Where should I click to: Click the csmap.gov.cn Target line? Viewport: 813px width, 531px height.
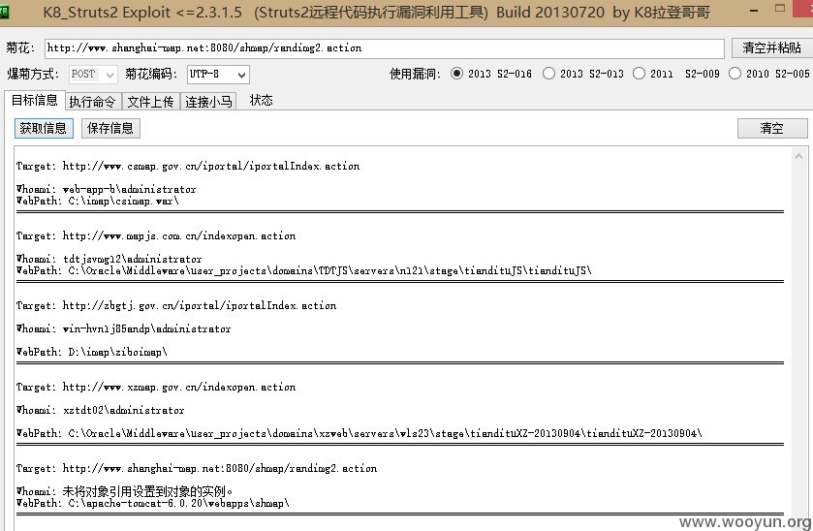tap(188, 166)
